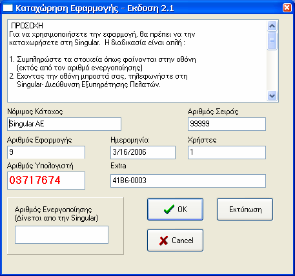Click the red Αριθμός Υπολογιστή value 03717674
Image resolution: width=295 pixels, height=276 pixels.
pyautogui.click(x=35, y=180)
